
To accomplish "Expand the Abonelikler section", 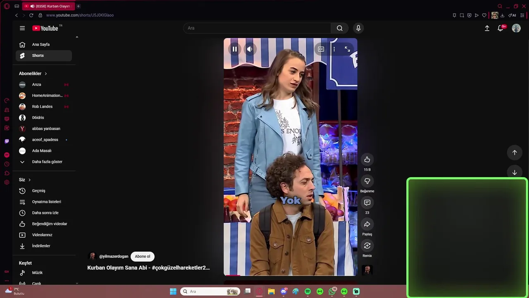I will pos(33,74).
